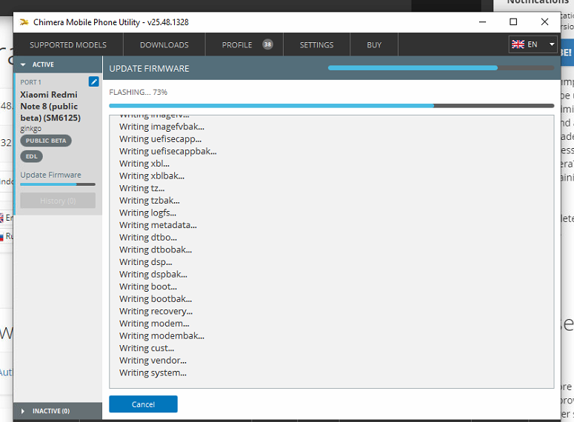Image resolution: width=574 pixels, height=422 pixels.
Task: Click the pencil edit icon for Port 1
Action: tap(94, 81)
